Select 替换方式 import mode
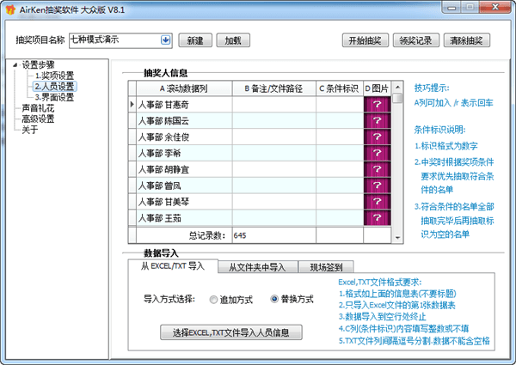This screenshot has width=516, height=365. (274, 300)
